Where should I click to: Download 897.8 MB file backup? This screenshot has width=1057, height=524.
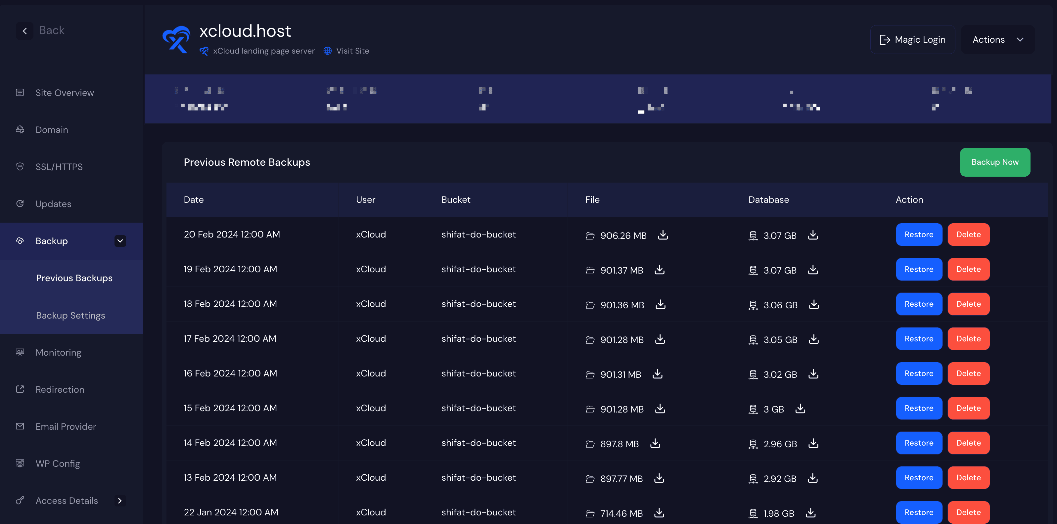(655, 443)
